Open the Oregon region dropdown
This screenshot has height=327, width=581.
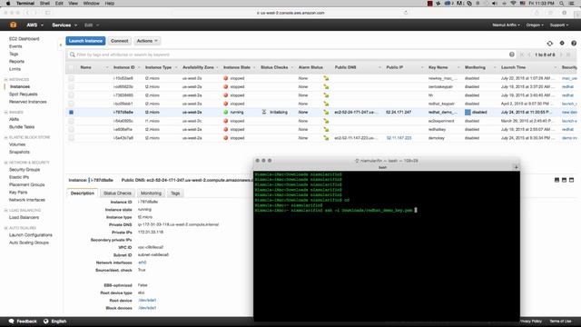(x=535, y=25)
